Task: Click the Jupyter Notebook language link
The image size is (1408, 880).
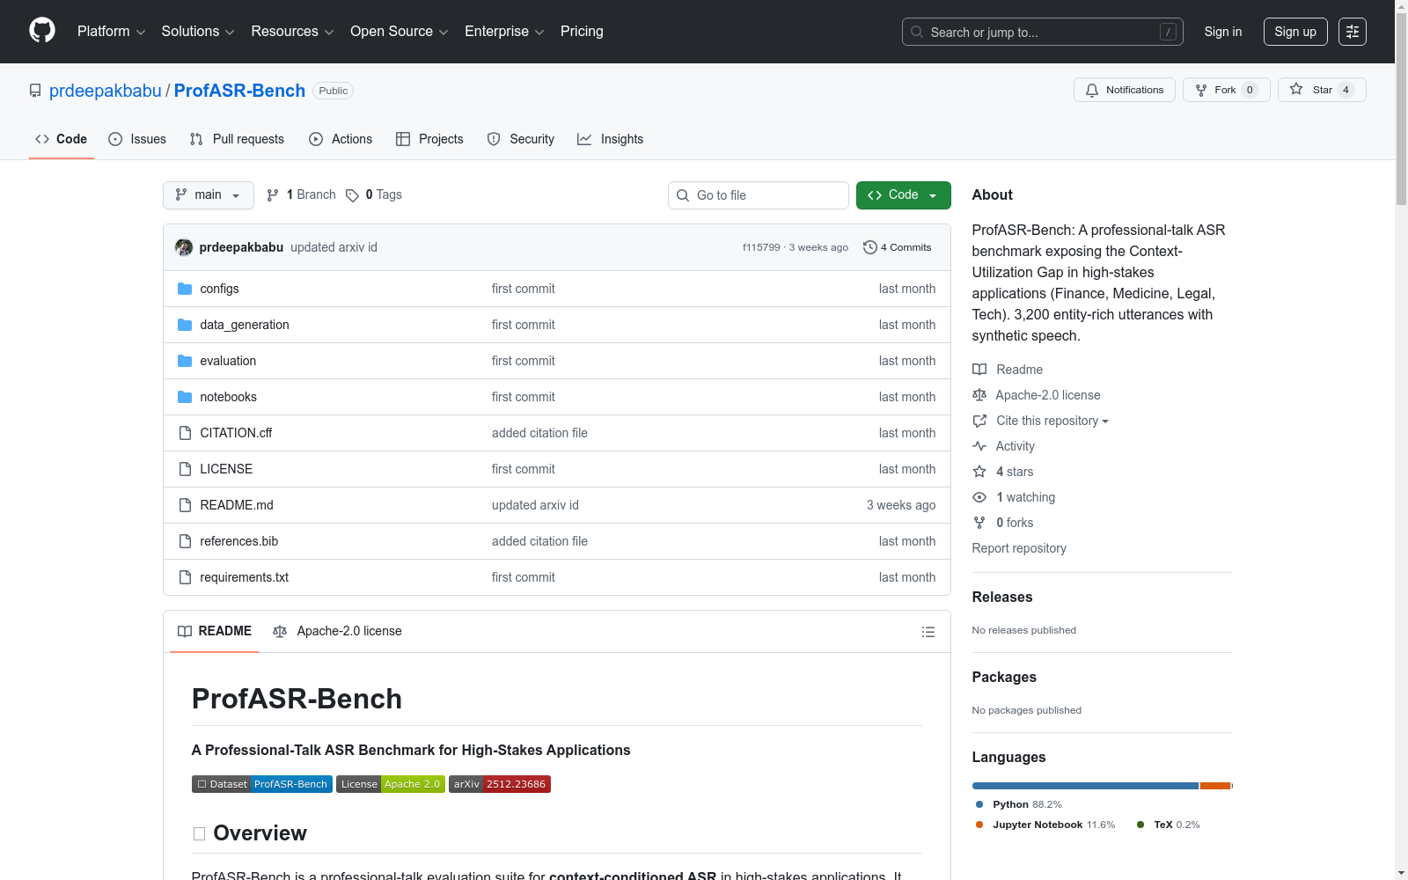Action: (1045, 825)
